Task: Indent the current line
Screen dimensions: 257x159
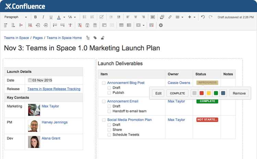Action: point(119,17)
